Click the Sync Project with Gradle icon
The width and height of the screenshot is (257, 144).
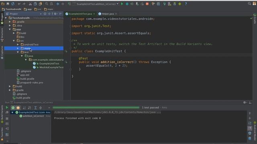tap(164, 4)
